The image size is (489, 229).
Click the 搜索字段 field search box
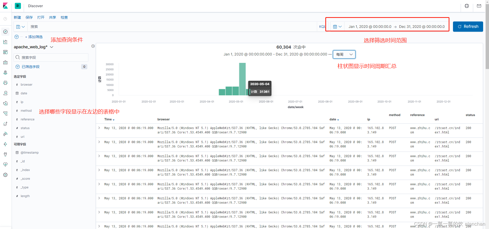pos(51,58)
